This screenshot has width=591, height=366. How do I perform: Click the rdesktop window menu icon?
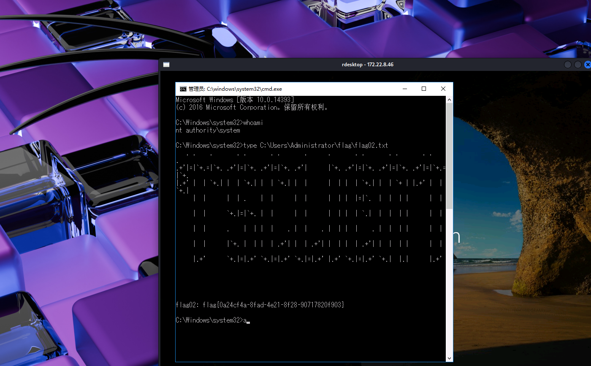(x=166, y=65)
